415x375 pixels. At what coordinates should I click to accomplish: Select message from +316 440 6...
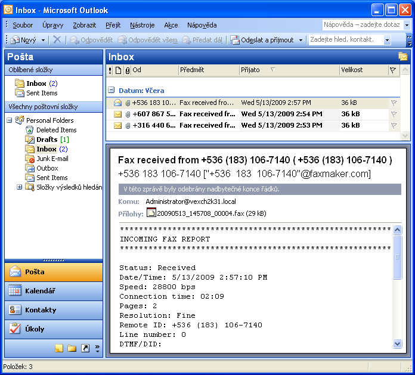(x=253, y=125)
